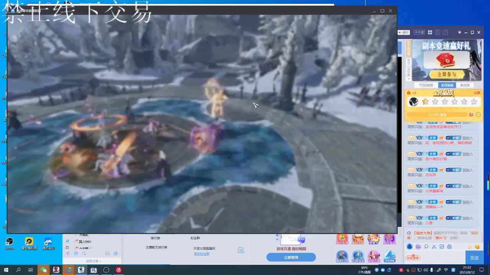Viewport: 490px width, 275px height.
Task: Send the chat message with 发送
Action: click(x=474, y=258)
